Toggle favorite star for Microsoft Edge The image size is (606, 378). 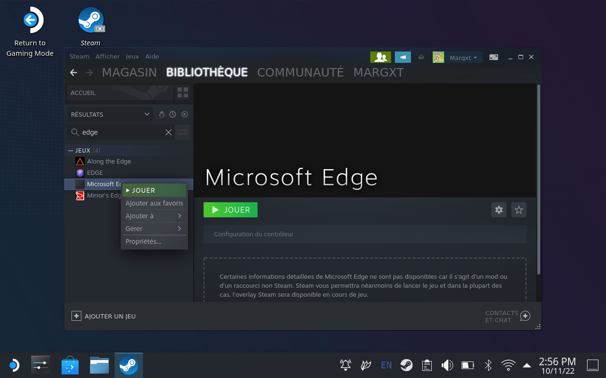(519, 210)
